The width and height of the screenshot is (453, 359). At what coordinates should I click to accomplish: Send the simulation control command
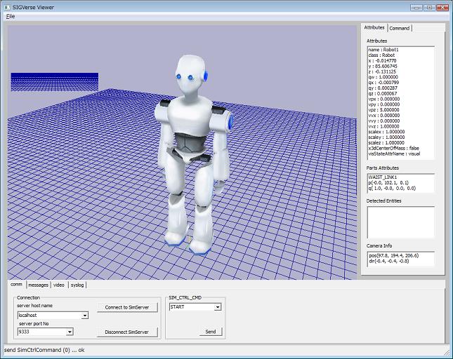tap(210, 332)
